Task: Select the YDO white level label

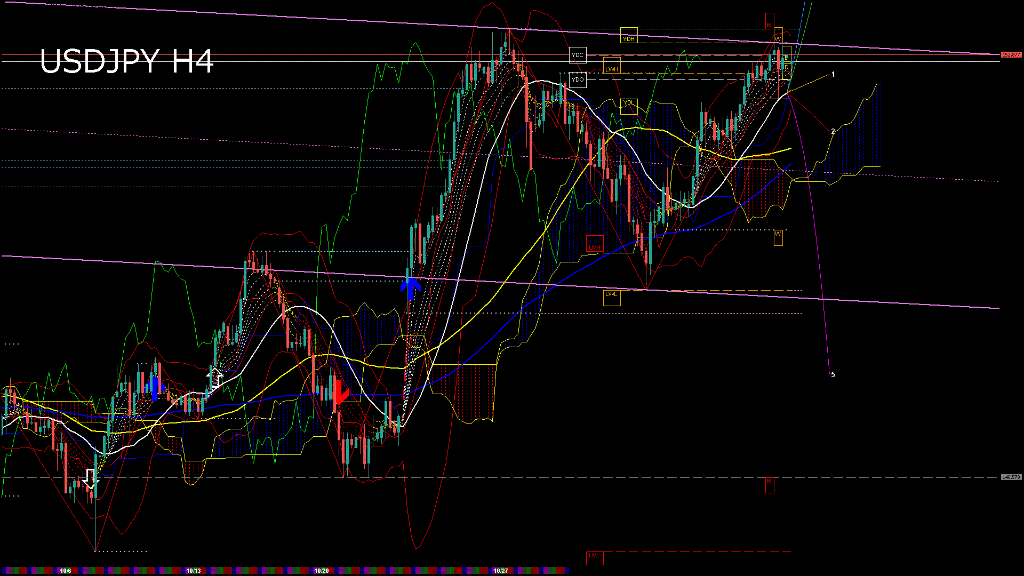Action: [577, 80]
